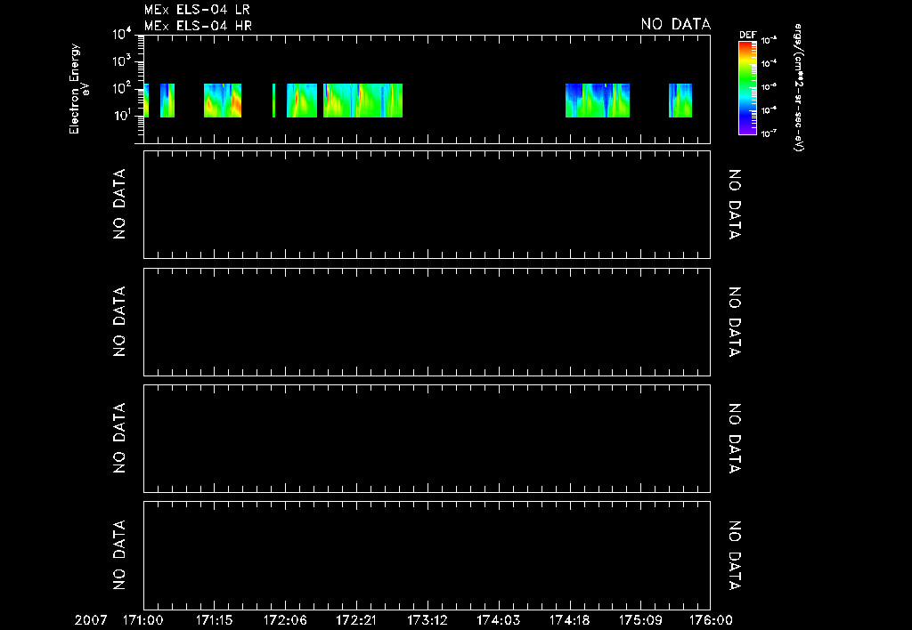This screenshot has width=912, height=630.
Task: Click the 174:03 time axis label
Action: (499, 620)
